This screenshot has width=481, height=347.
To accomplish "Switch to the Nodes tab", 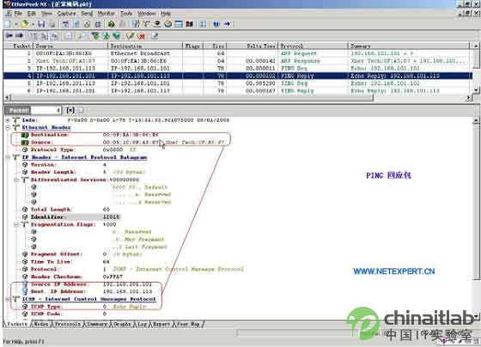I will click(40, 324).
